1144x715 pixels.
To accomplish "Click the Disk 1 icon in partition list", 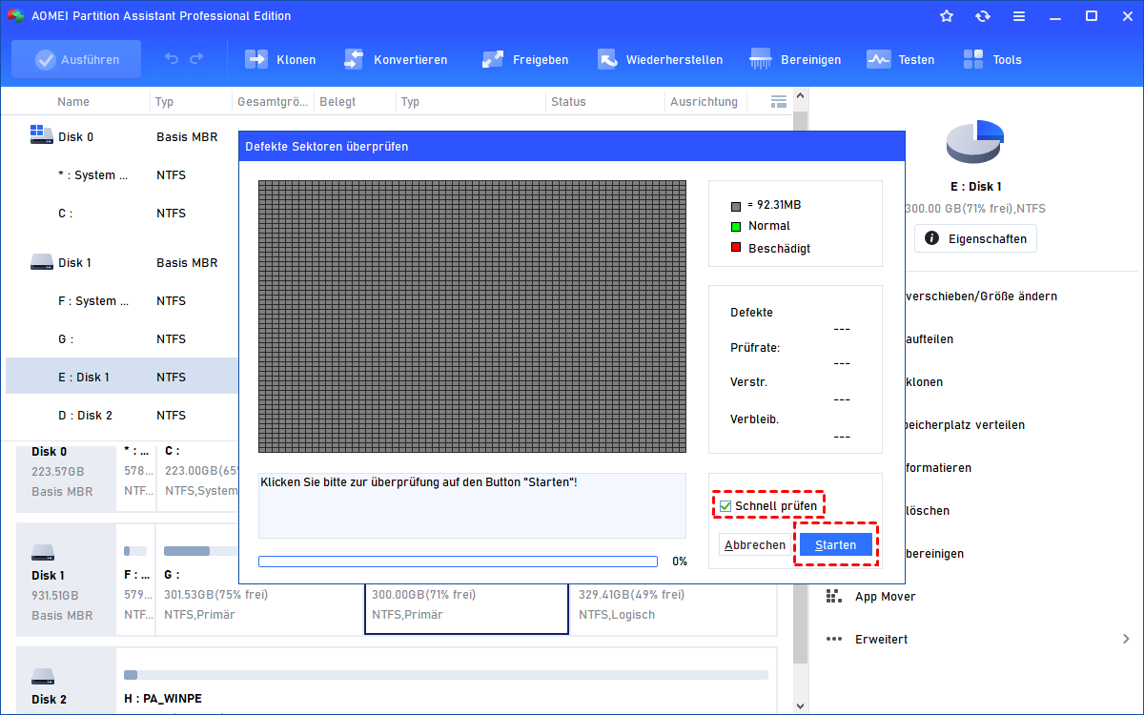I will (41, 261).
